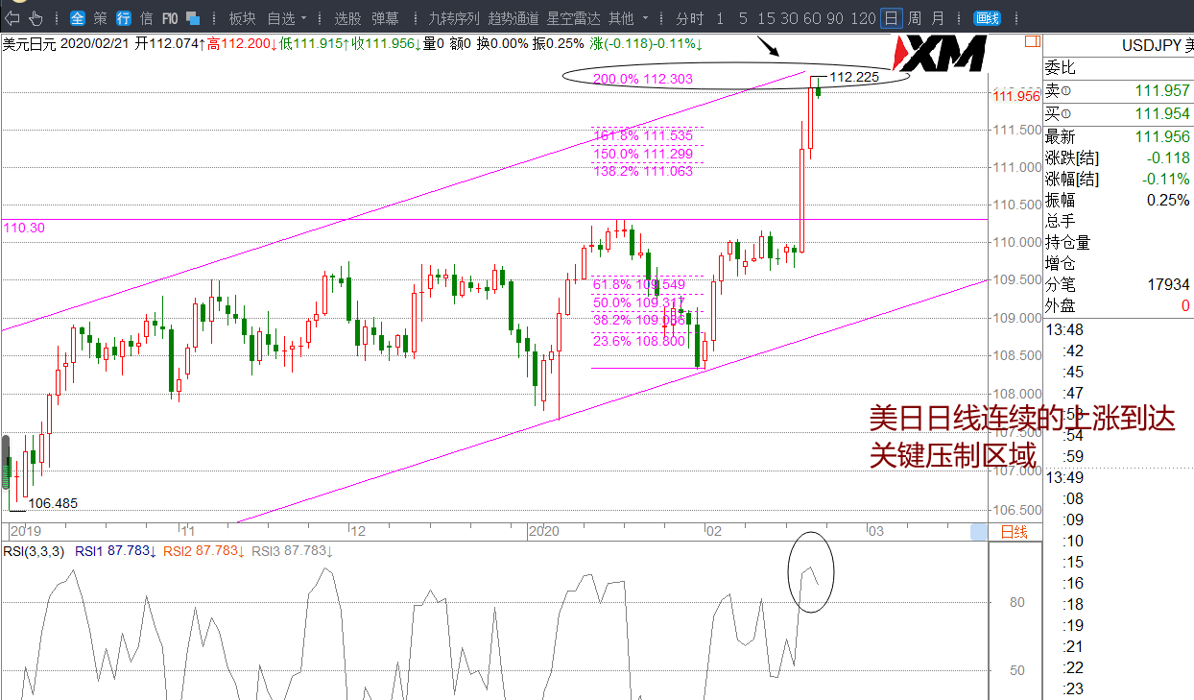Click the blue 全 icon in the toolbar

tap(78, 17)
